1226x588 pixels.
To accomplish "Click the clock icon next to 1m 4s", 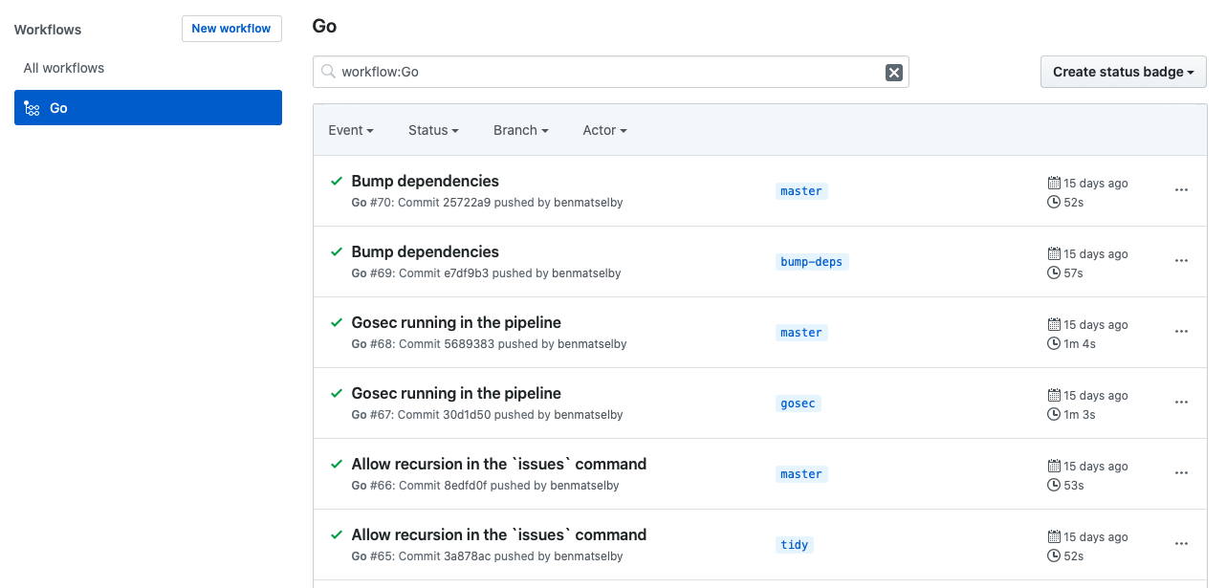I will pos(1052,343).
